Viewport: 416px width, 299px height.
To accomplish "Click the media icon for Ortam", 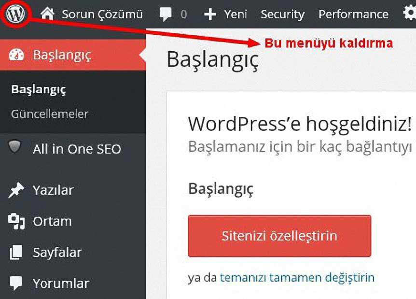I will (x=16, y=221).
